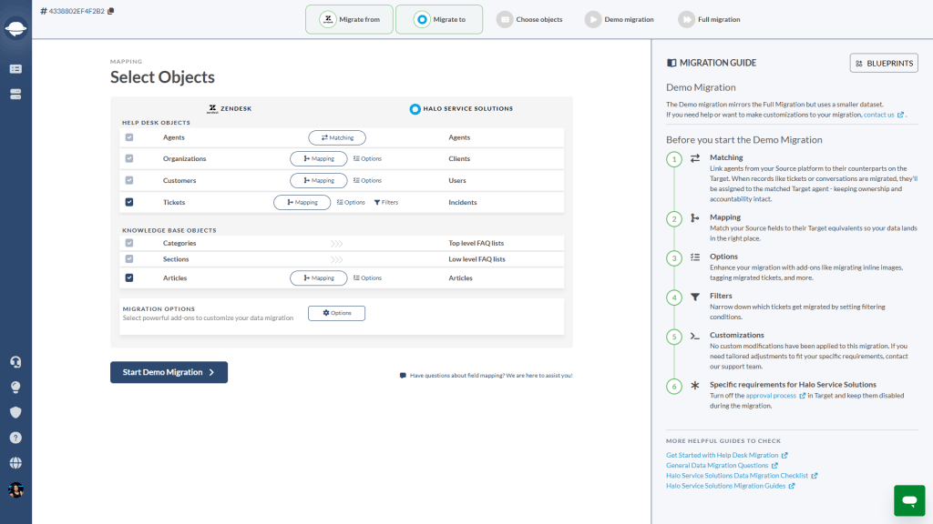This screenshot has height=524, width=933.
Task: Toggle the Customers checkbox
Action: pos(129,180)
